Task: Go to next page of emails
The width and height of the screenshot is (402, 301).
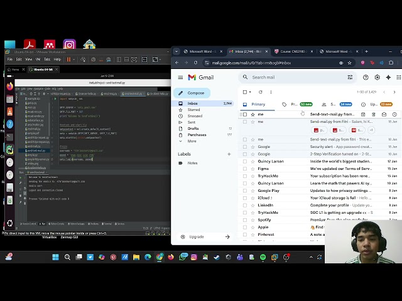Action: tap(394, 92)
